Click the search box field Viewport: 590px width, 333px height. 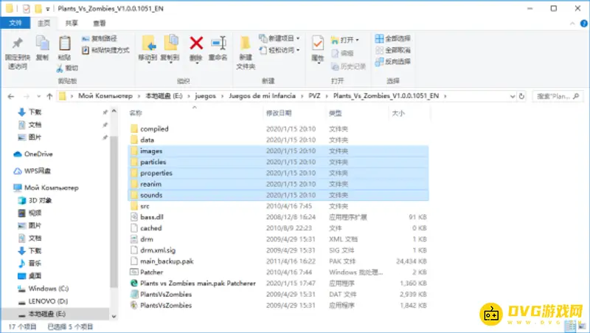(558, 97)
